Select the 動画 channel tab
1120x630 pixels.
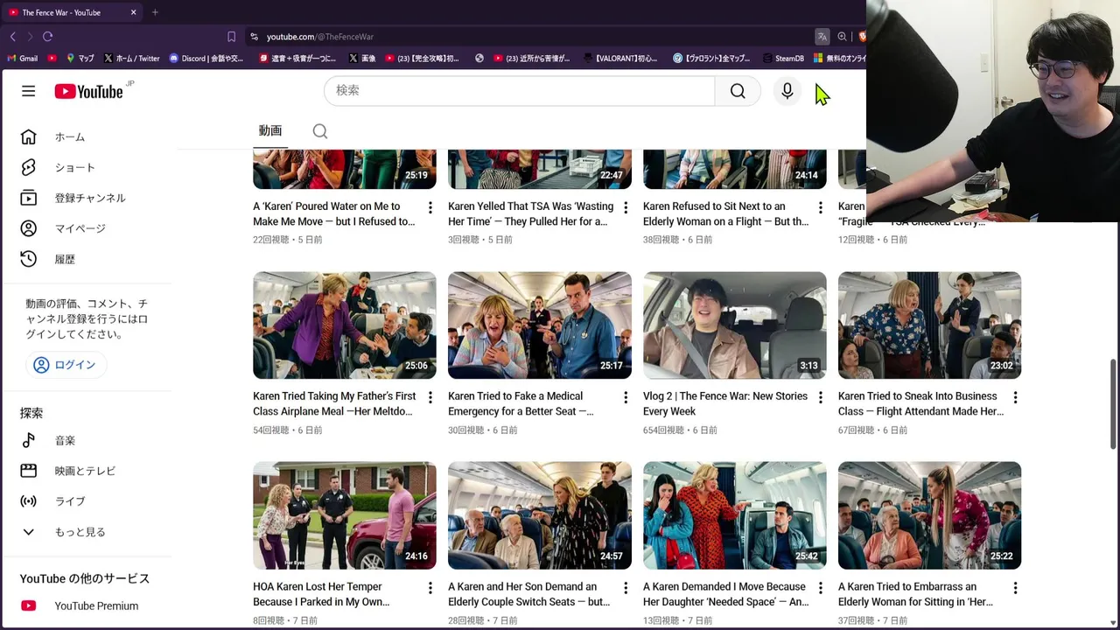[x=269, y=130]
